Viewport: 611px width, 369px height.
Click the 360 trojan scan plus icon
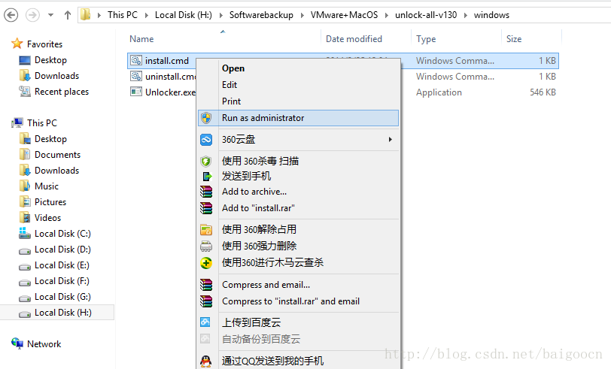(x=206, y=263)
